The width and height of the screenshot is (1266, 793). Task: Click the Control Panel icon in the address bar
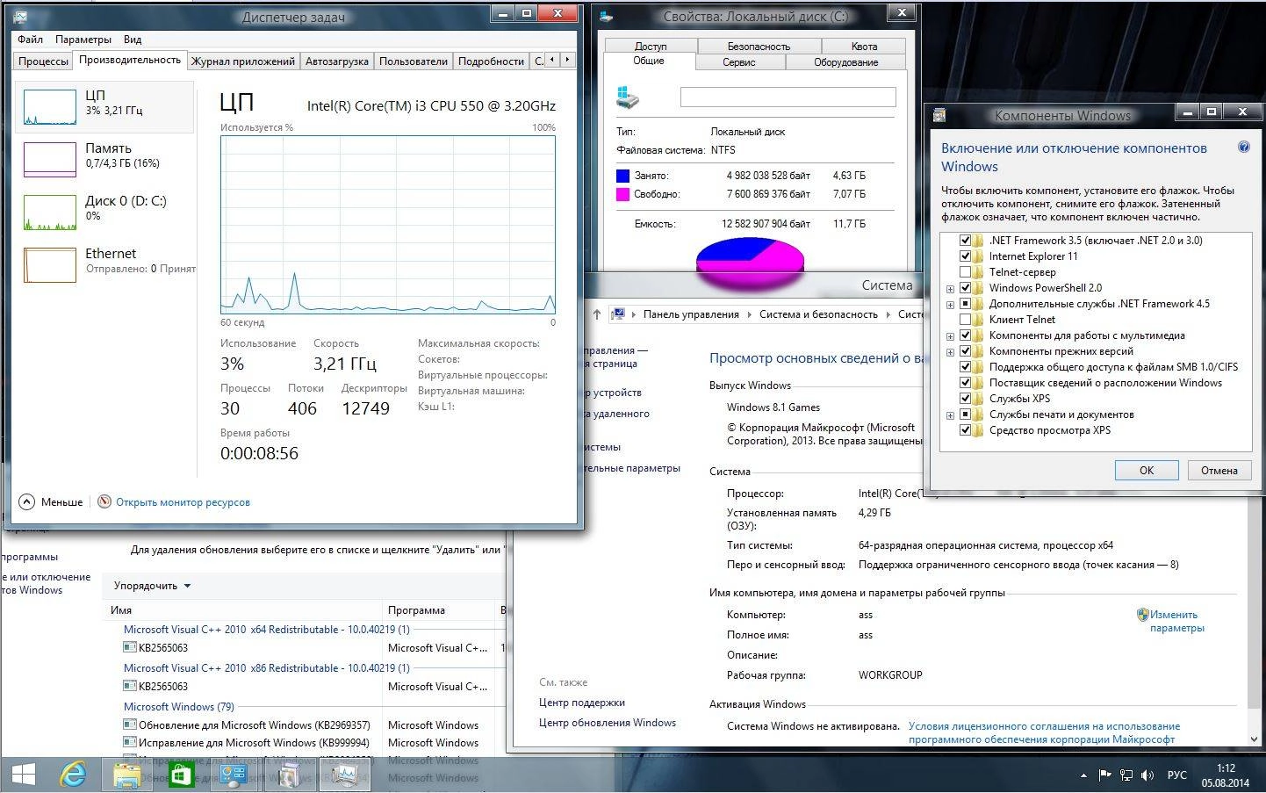click(x=618, y=314)
